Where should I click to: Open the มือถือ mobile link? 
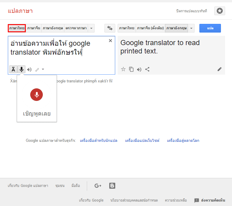click(x=76, y=186)
